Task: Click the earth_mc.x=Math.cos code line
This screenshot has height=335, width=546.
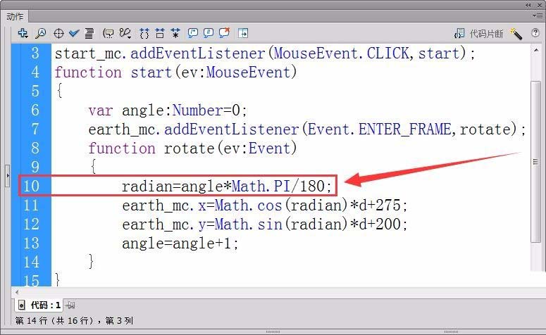Action: 264,206
